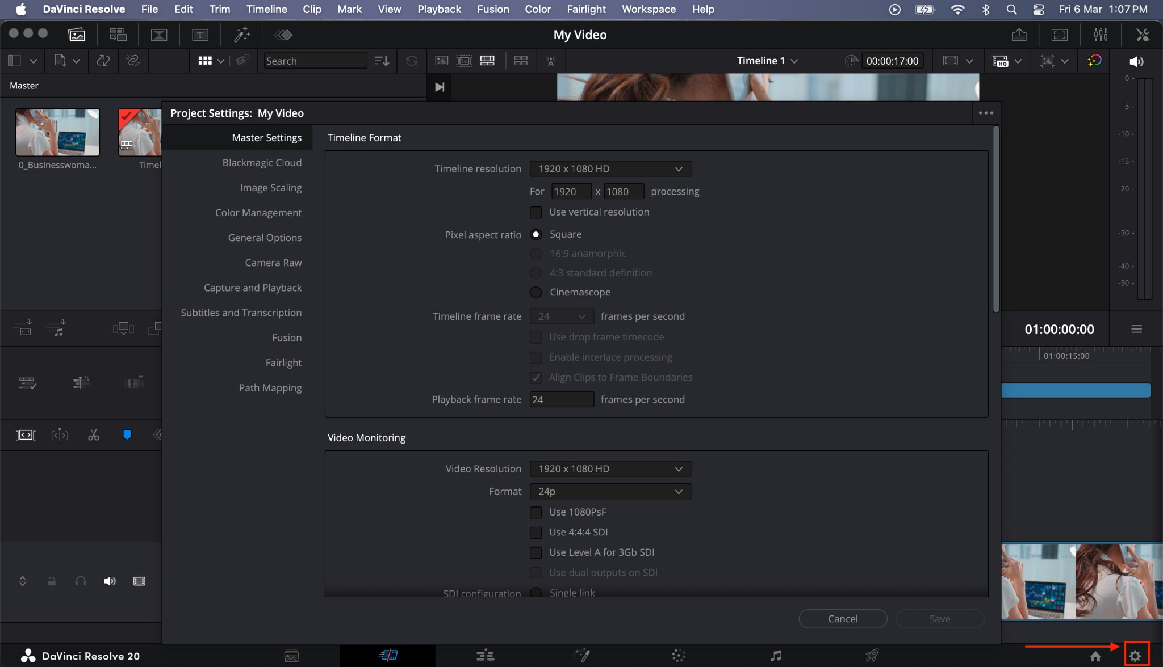Click the Save button
The image size is (1163, 667).
click(939, 618)
